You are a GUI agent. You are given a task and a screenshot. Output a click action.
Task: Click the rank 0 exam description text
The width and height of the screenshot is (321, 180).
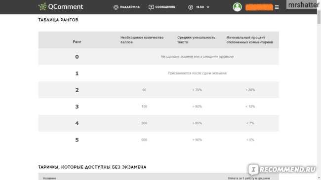tap(197, 56)
